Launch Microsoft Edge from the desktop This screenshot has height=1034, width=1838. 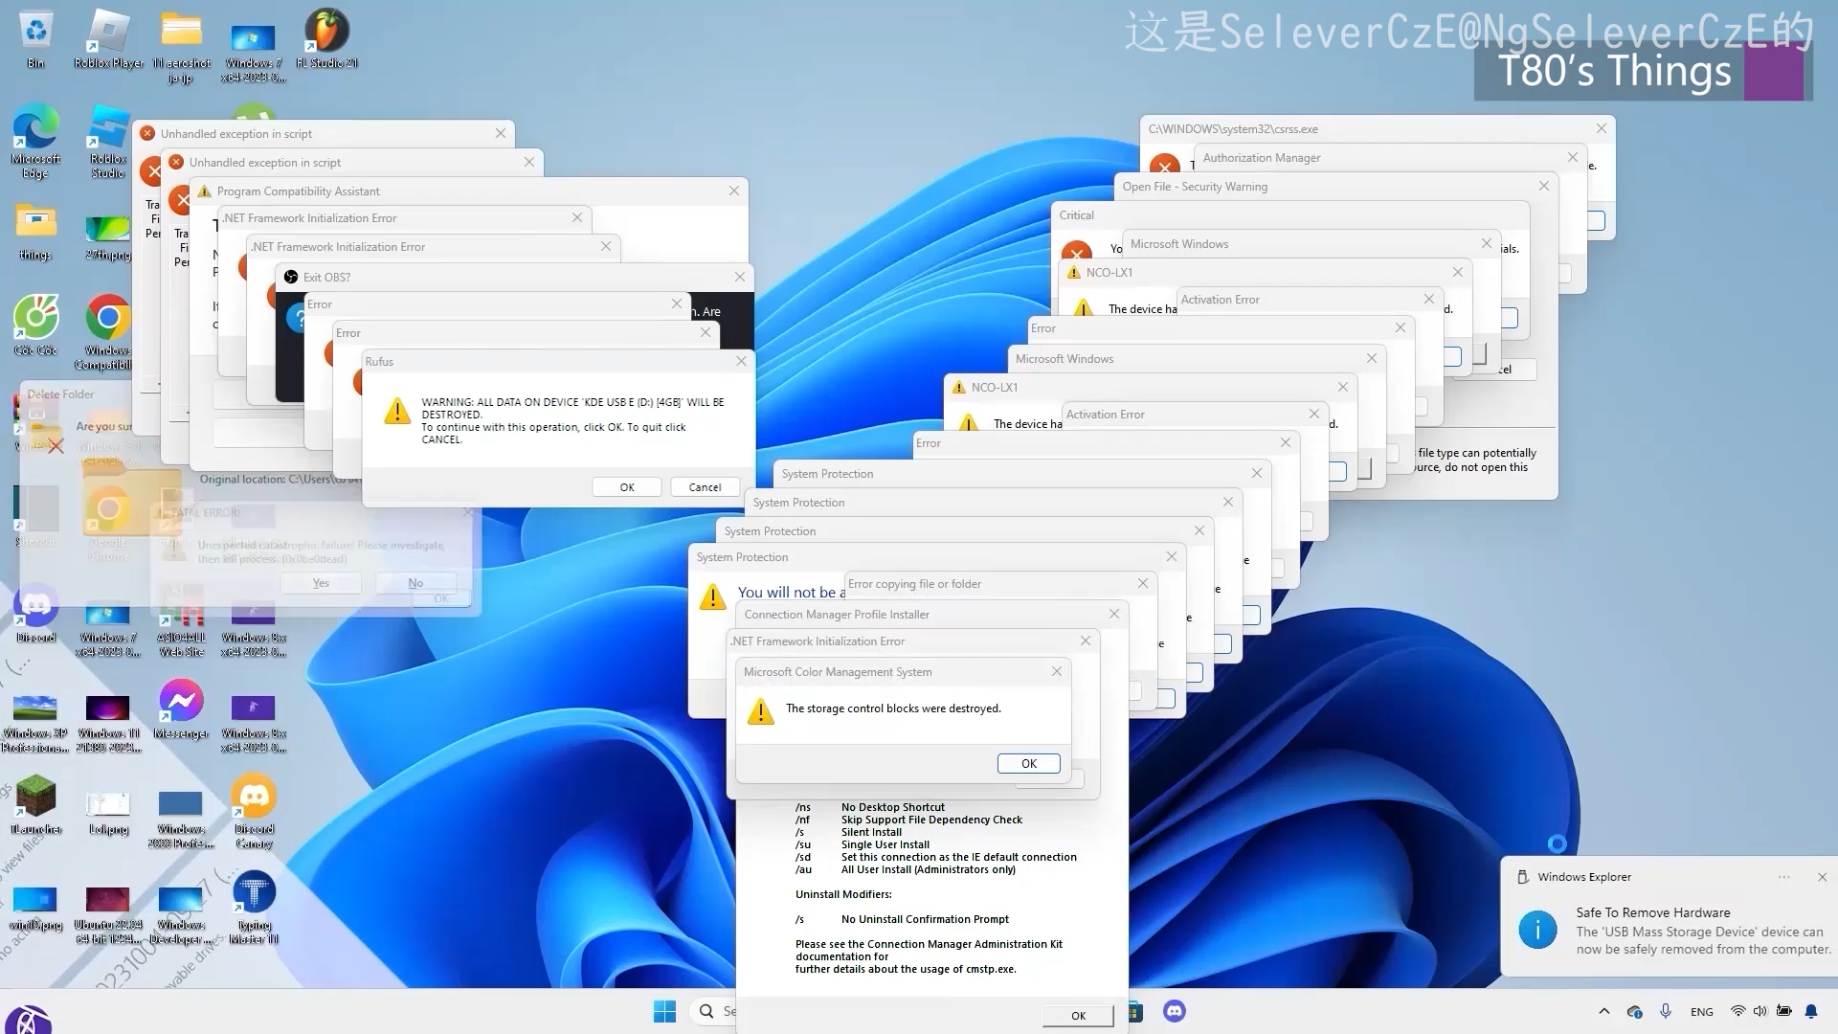coord(35,142)
